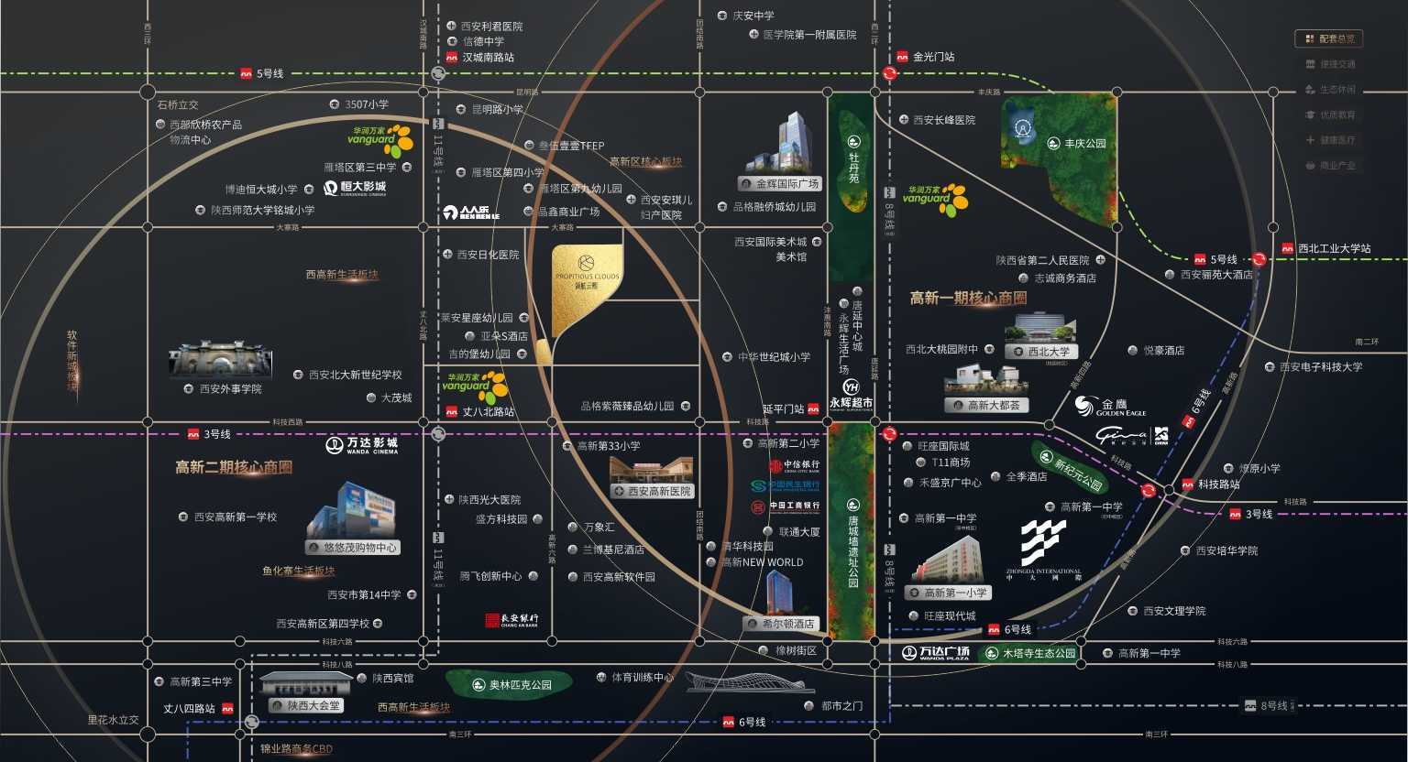This screenshot has height=762, width=1408.
Task: Select the 丈八北路站 metro icon
Action: click(x=452, y=412)
